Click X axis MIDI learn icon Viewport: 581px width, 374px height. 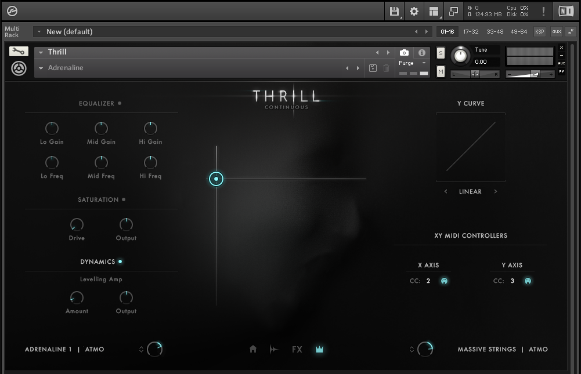(x=444, y=281)
